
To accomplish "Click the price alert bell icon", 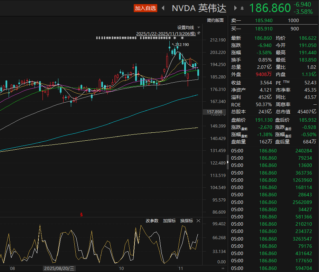I will 242,8.
